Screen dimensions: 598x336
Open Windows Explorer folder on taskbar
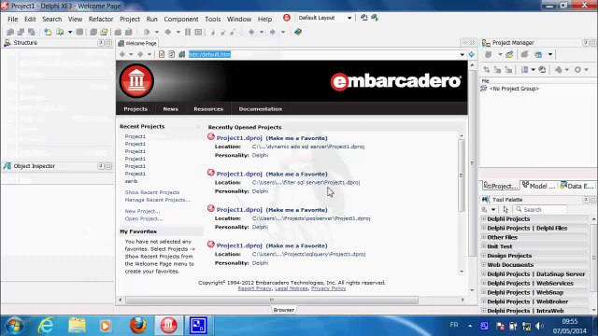tap(77, 326)
